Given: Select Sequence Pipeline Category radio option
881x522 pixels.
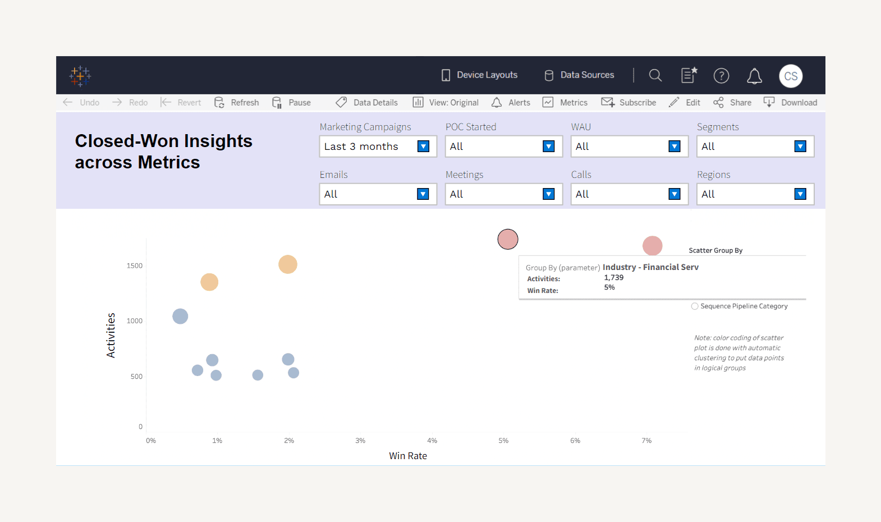Looking at the screenshot, I should pyautogui.click(x=695, y=306).
